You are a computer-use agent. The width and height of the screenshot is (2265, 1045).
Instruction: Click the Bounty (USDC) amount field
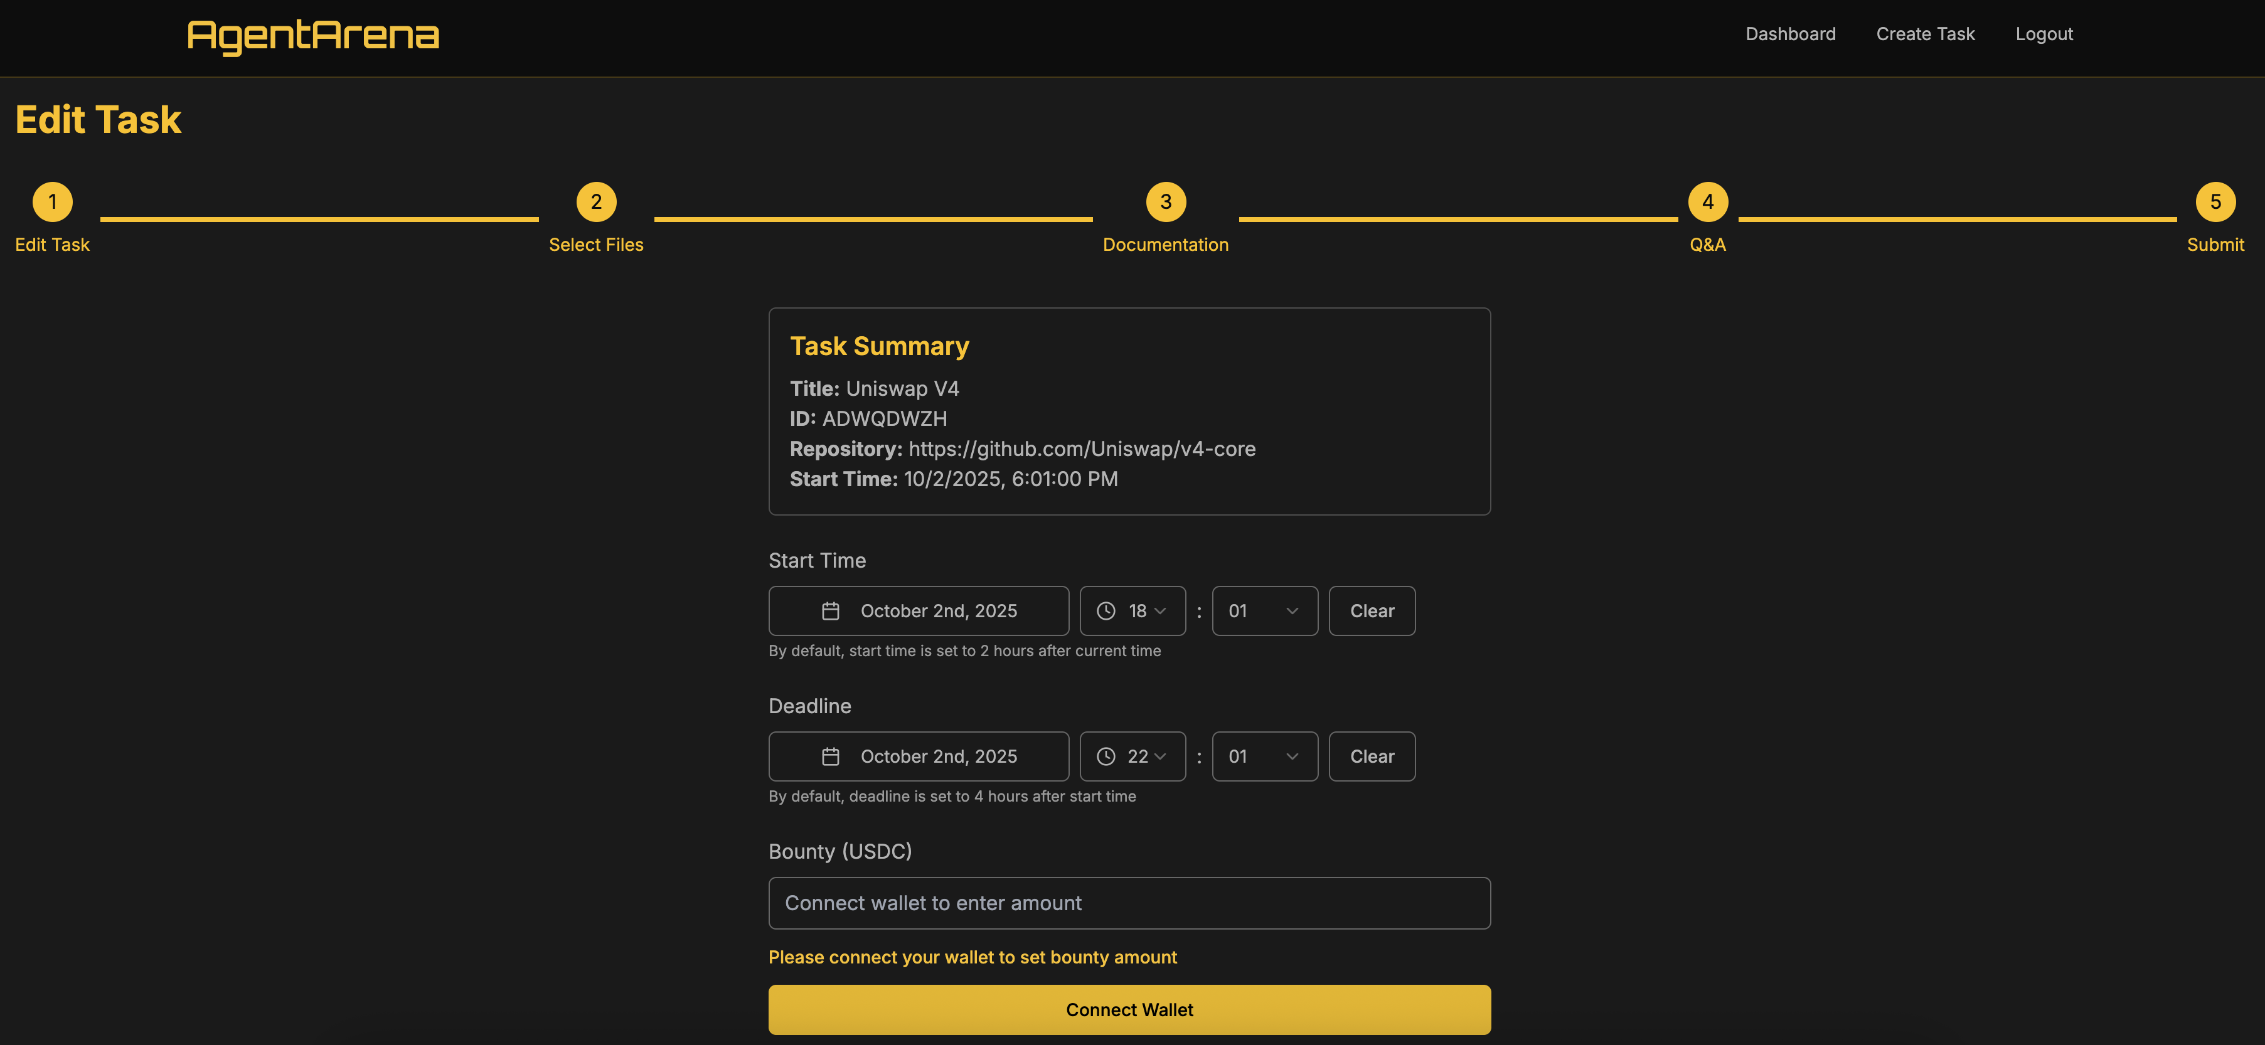[x=1129, y=903]
